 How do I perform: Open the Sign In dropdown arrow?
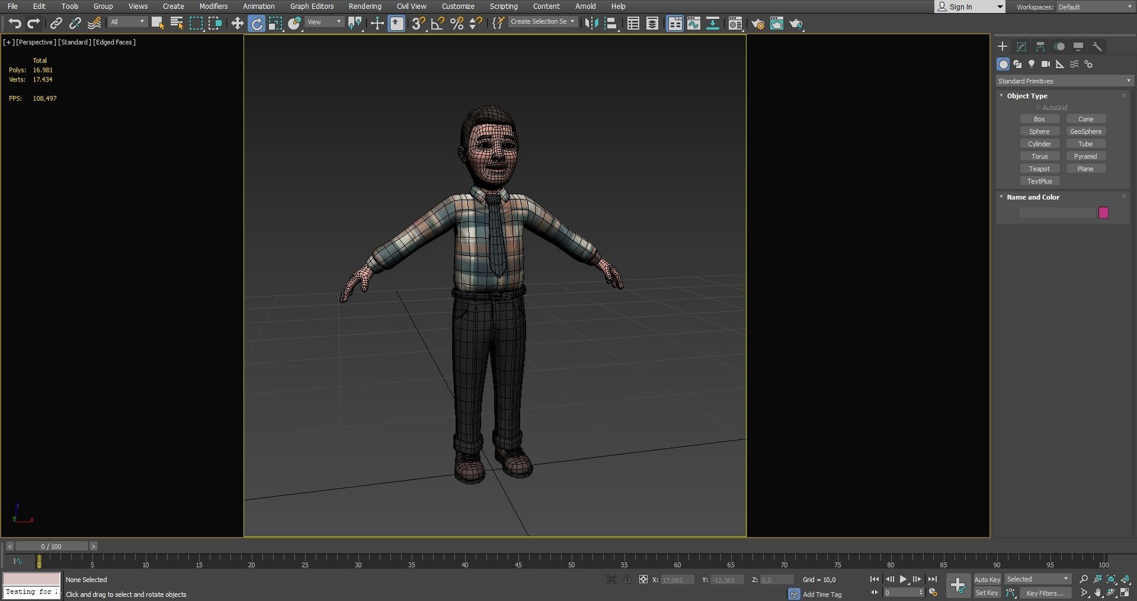1000,7
